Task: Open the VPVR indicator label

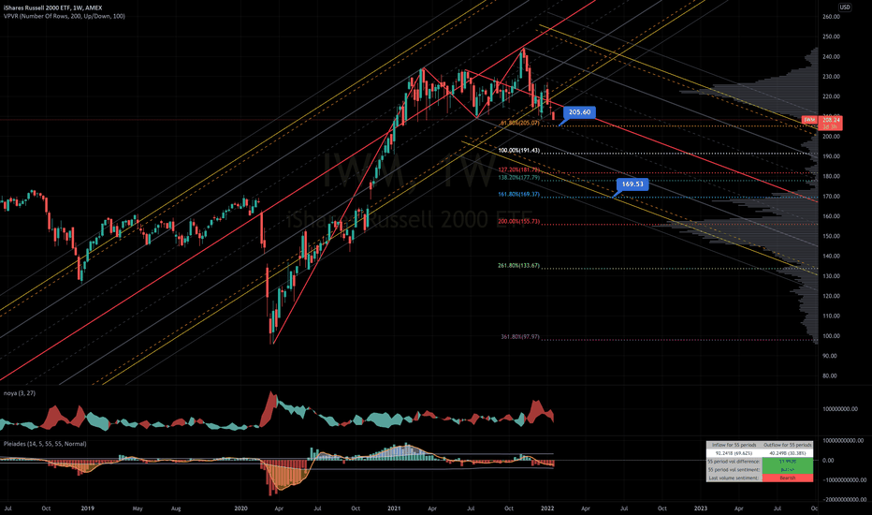Action: click(64, 16)
